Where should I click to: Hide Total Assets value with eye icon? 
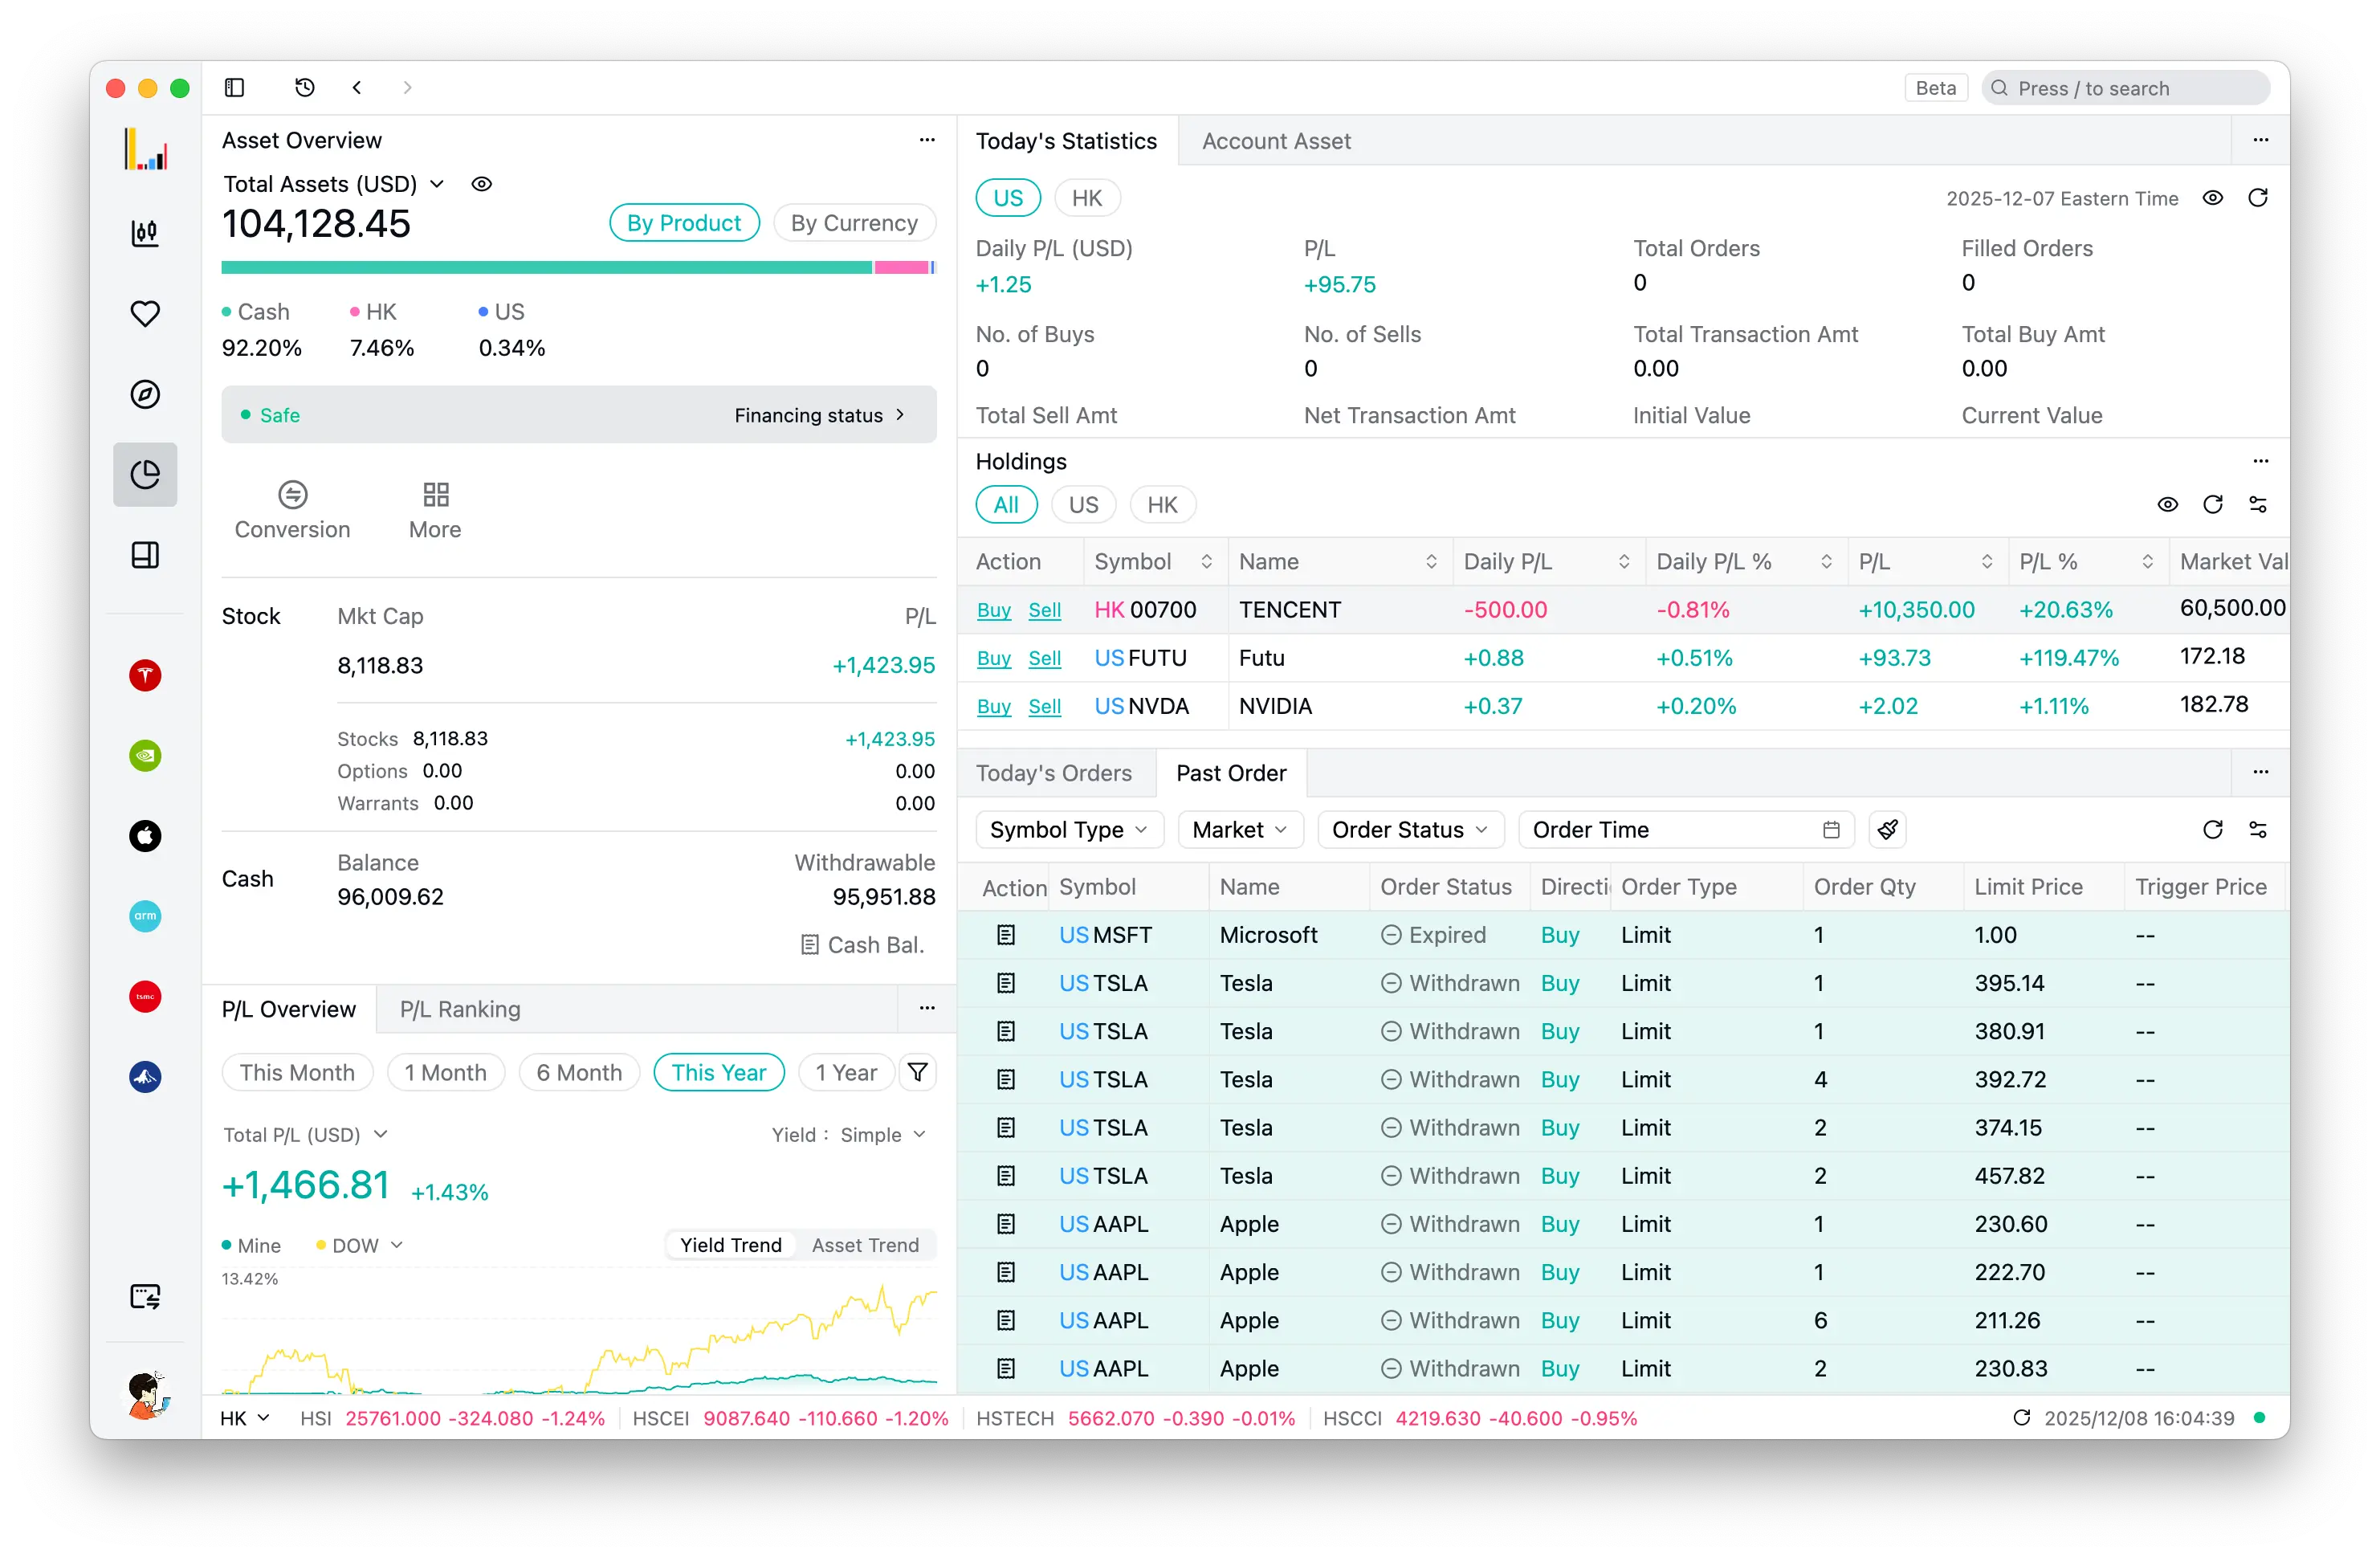(x=482, y=184)
